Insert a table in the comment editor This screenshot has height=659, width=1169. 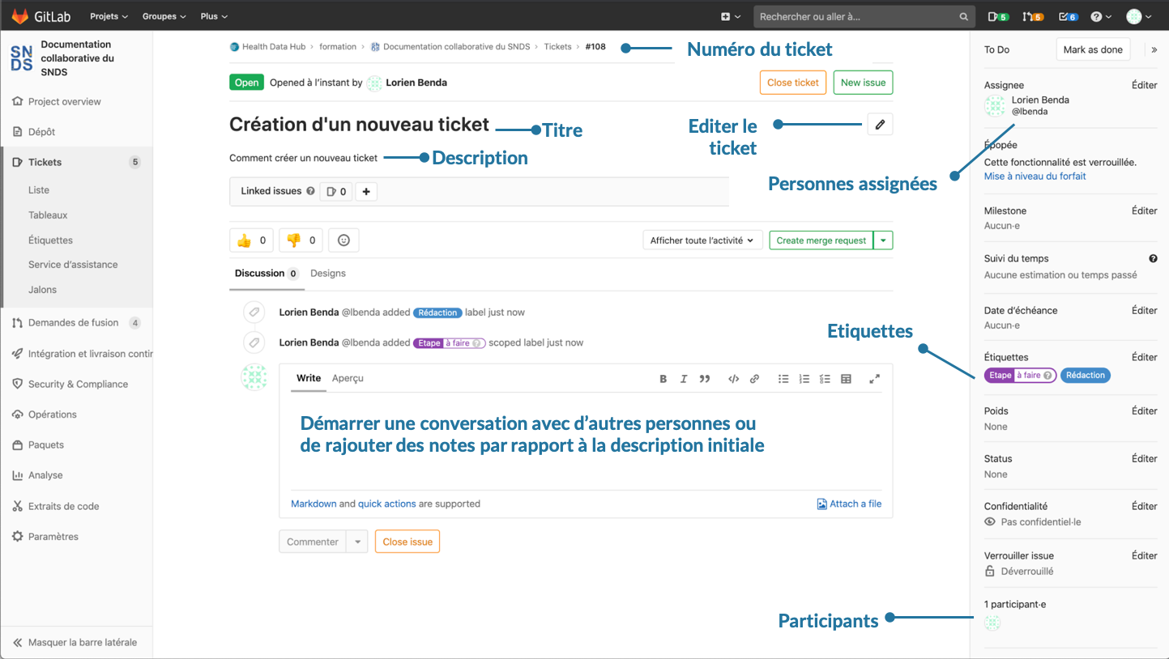point(846,379)
